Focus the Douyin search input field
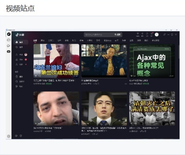 coord(99,34)
